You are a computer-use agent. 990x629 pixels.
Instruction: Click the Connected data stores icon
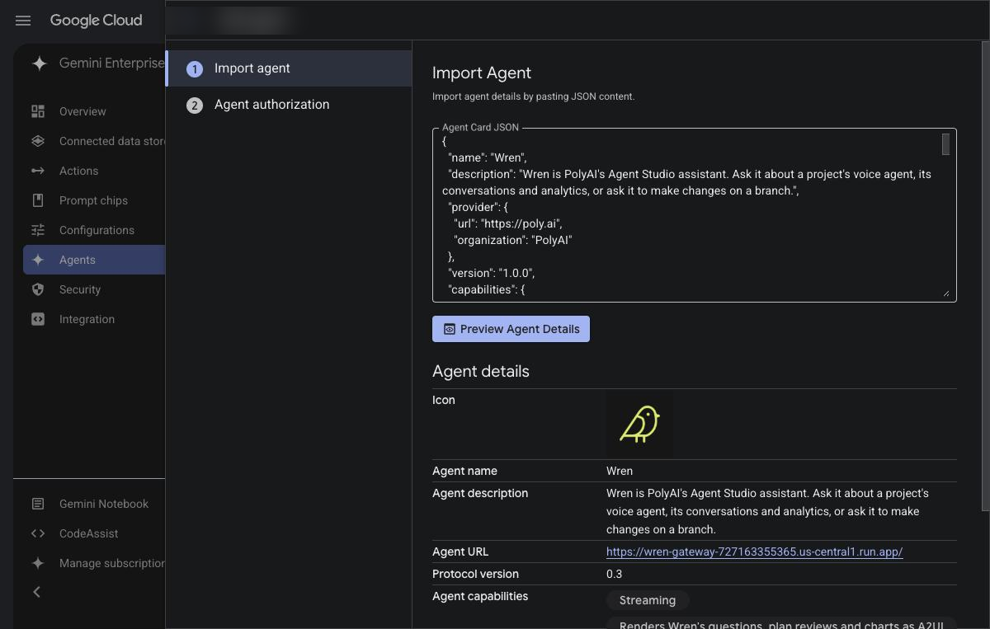coord(38,141)
